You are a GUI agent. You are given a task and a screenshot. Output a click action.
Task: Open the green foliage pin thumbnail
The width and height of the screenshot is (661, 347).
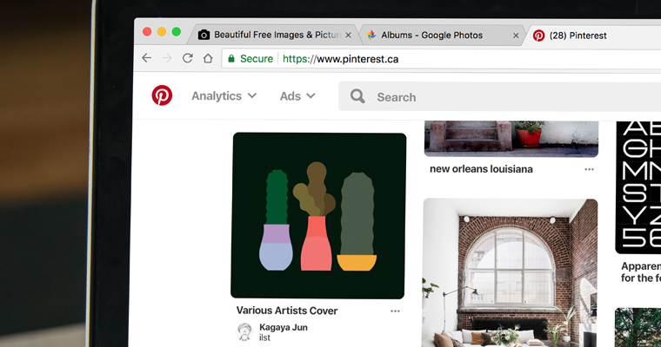(638, 327)
